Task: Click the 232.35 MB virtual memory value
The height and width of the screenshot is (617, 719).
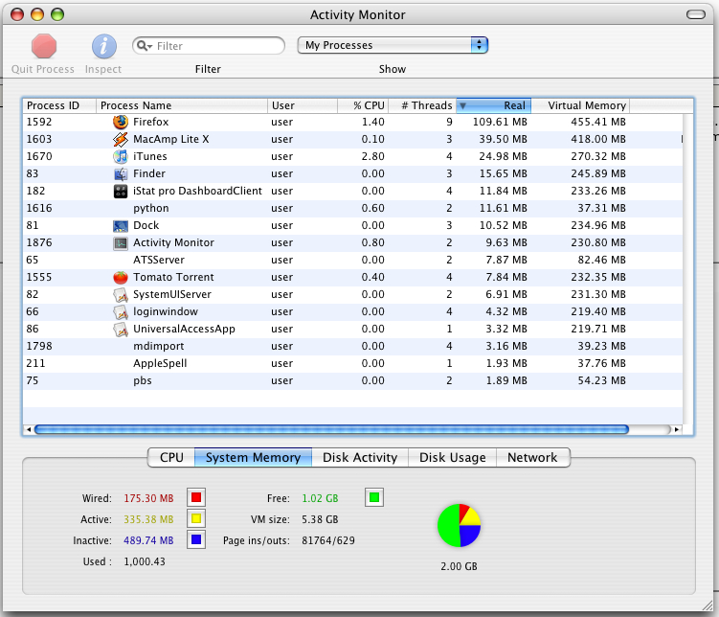Action: [x=598, y=277]
